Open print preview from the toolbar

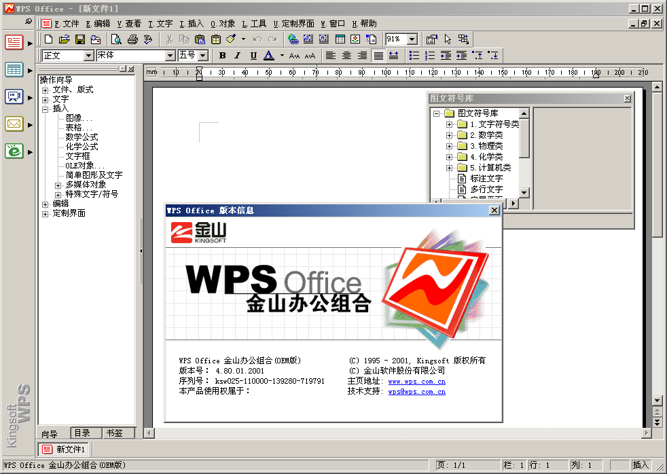click(116, 39)
